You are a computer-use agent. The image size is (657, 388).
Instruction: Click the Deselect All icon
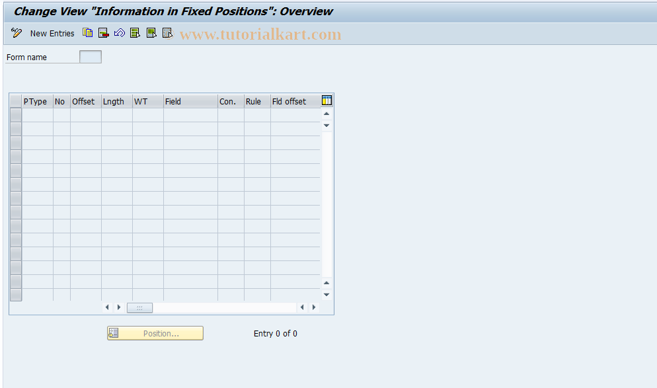click(167, 32)
